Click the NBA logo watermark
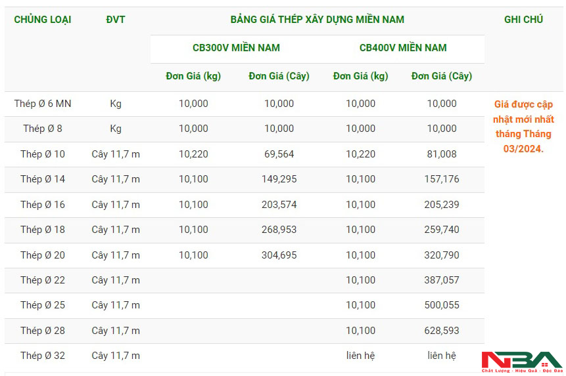This screenshot has width=566, height=376. (522, 362)
